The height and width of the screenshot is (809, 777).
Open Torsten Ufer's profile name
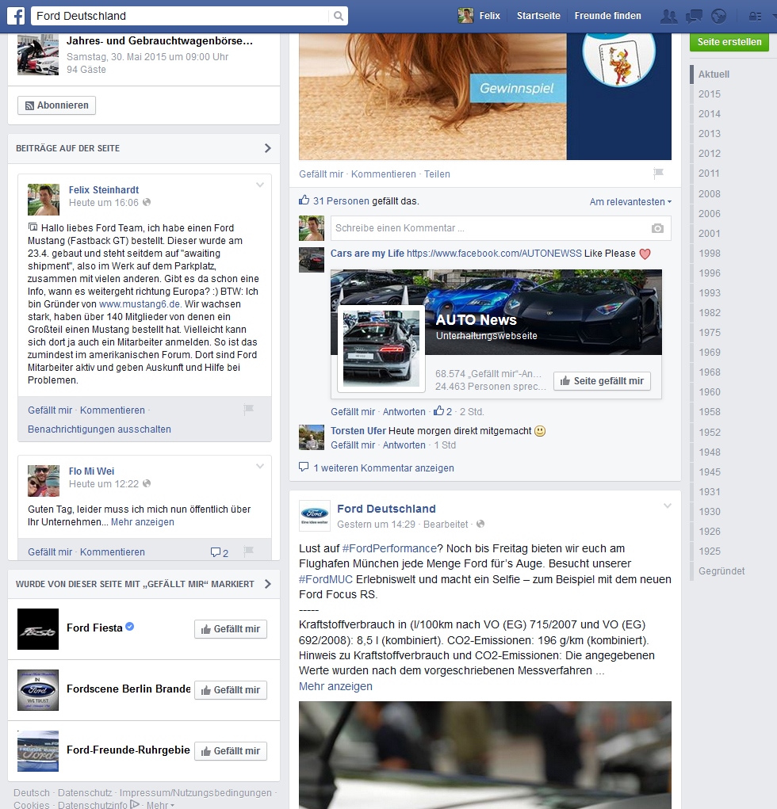[x=358, y=431]
